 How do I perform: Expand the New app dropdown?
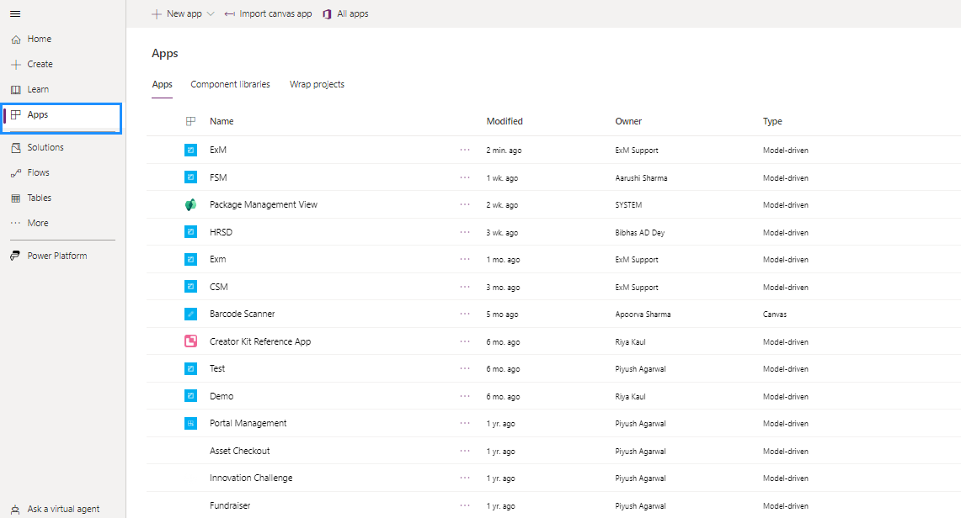pos(211,14)
